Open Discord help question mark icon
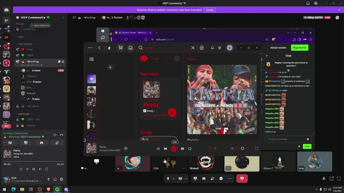This screenshot has height=193, width=344. click(x=316, y=3)
